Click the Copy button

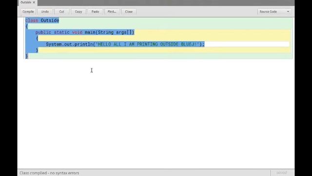click(x=78, y=12)
